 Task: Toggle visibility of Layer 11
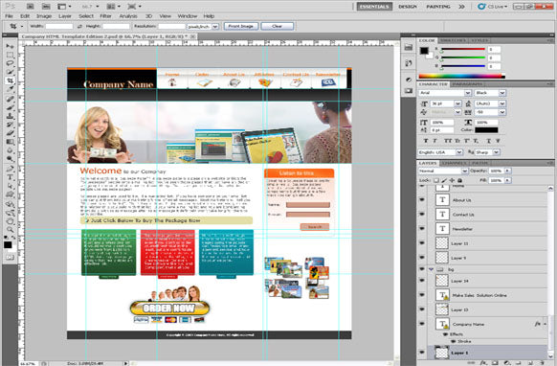pos(422,243)
